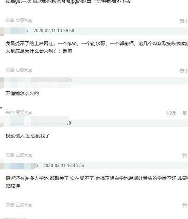Screen dimensions: 188x219
Task: Click 赞 beside the 投诉 link
Action: coord(185,113)
